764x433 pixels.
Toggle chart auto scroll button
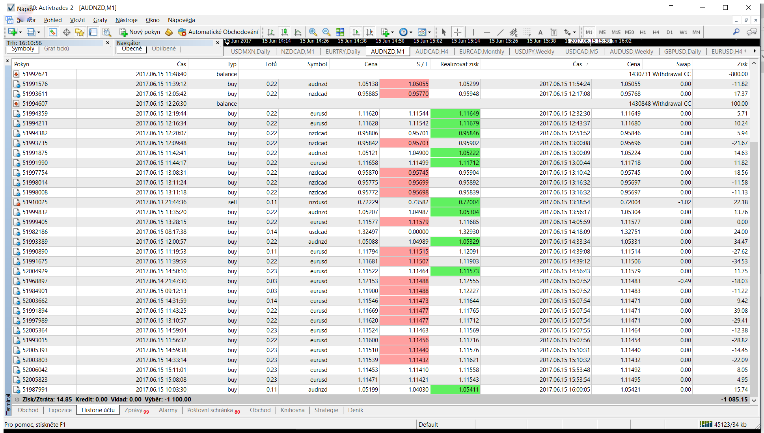(x=356, y=32)
